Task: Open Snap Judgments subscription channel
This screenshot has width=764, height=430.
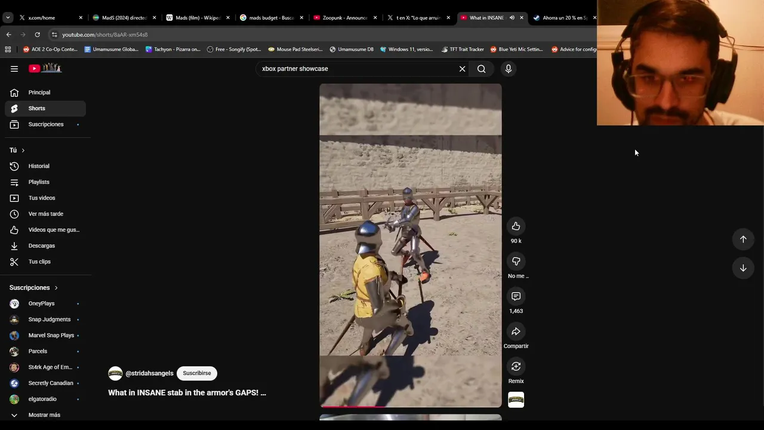Action: point(45,320)
